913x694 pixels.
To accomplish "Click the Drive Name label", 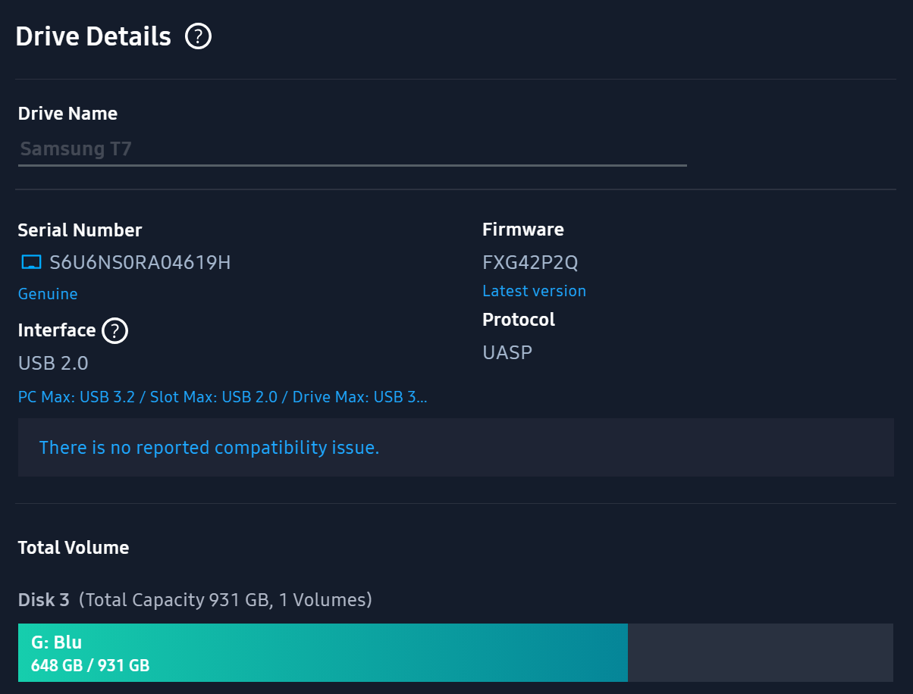I will 67,114.
